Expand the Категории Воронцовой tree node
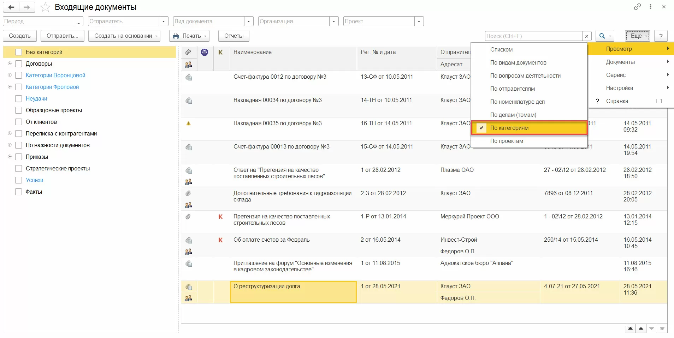674x338 pixels. [10, 76]
